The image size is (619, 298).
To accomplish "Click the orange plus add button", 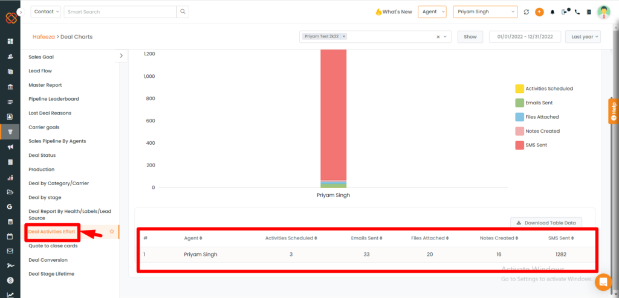I will coord(539,12).
